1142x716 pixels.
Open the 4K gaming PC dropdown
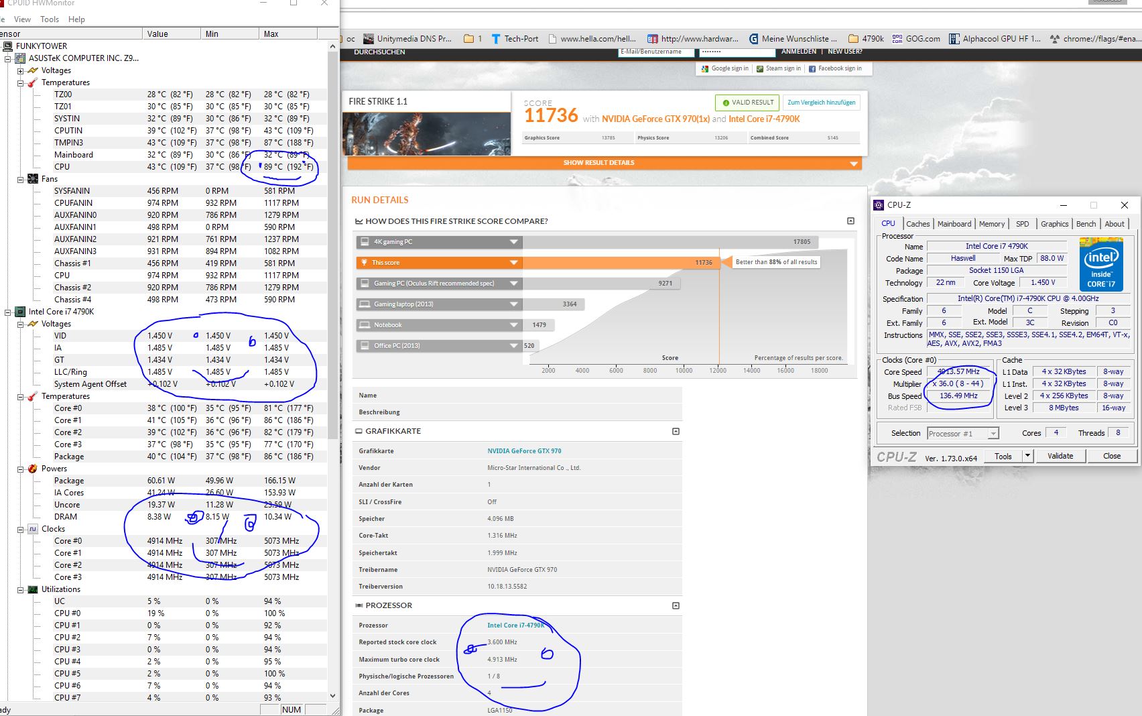(x=513, y=242)
